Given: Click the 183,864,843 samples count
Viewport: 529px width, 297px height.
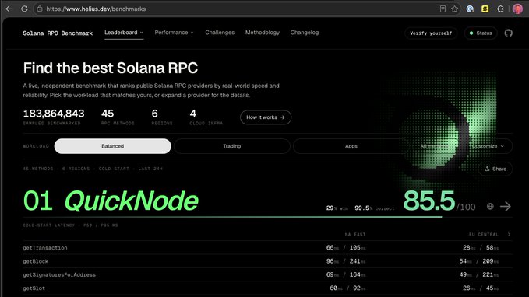Looking at the screenshot, I should click(x=54, y=114).
